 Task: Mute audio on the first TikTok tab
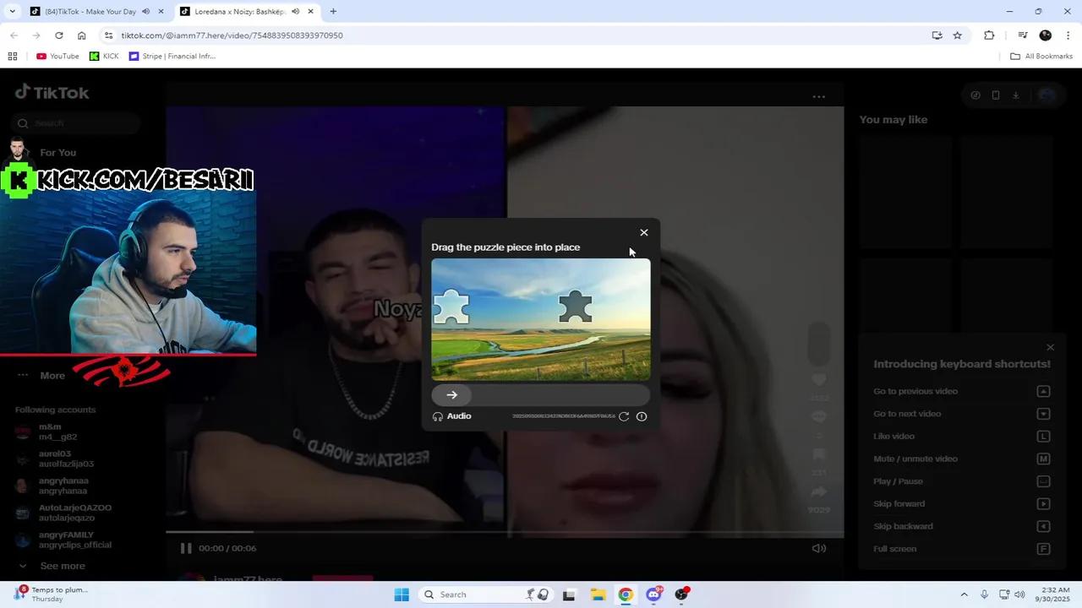[x=146, y=12]
